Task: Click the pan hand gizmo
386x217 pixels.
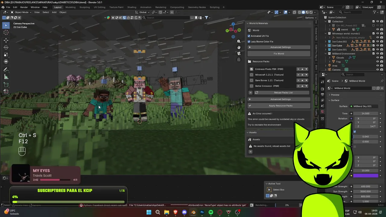Action: click(239, 48)
